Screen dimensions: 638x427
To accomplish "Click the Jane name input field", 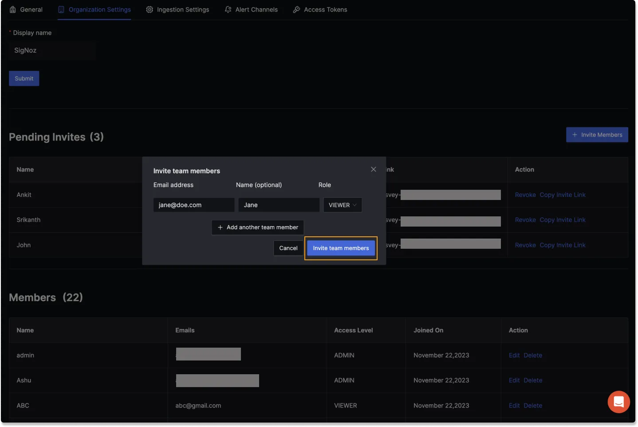I will [x=279, y=205].
